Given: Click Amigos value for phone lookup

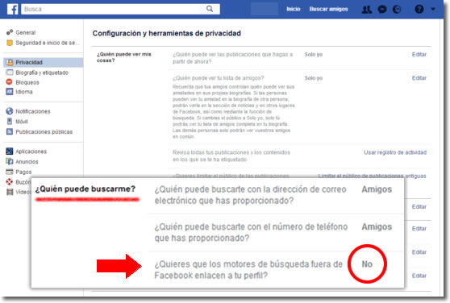Looking at the screenshot, I should (377, 227).
